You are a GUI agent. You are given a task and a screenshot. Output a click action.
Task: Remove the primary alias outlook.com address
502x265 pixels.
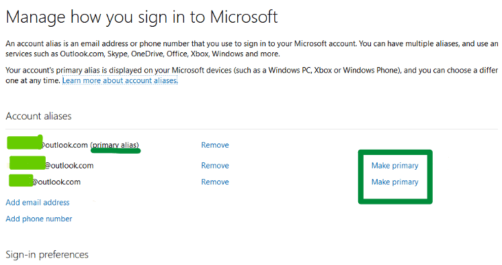[x=215, y=145]
